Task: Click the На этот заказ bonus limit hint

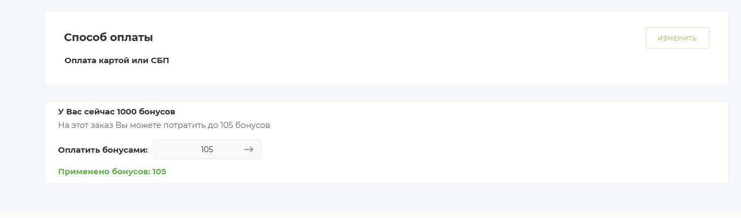Action: pyautogui.click(x=164, y=125)
